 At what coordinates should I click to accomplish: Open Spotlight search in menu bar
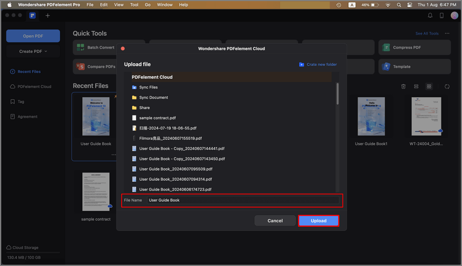(399, 5)
